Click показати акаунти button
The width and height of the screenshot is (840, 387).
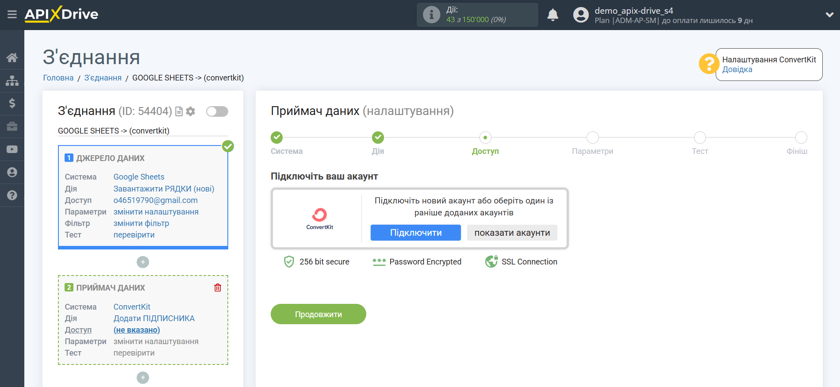512,233
